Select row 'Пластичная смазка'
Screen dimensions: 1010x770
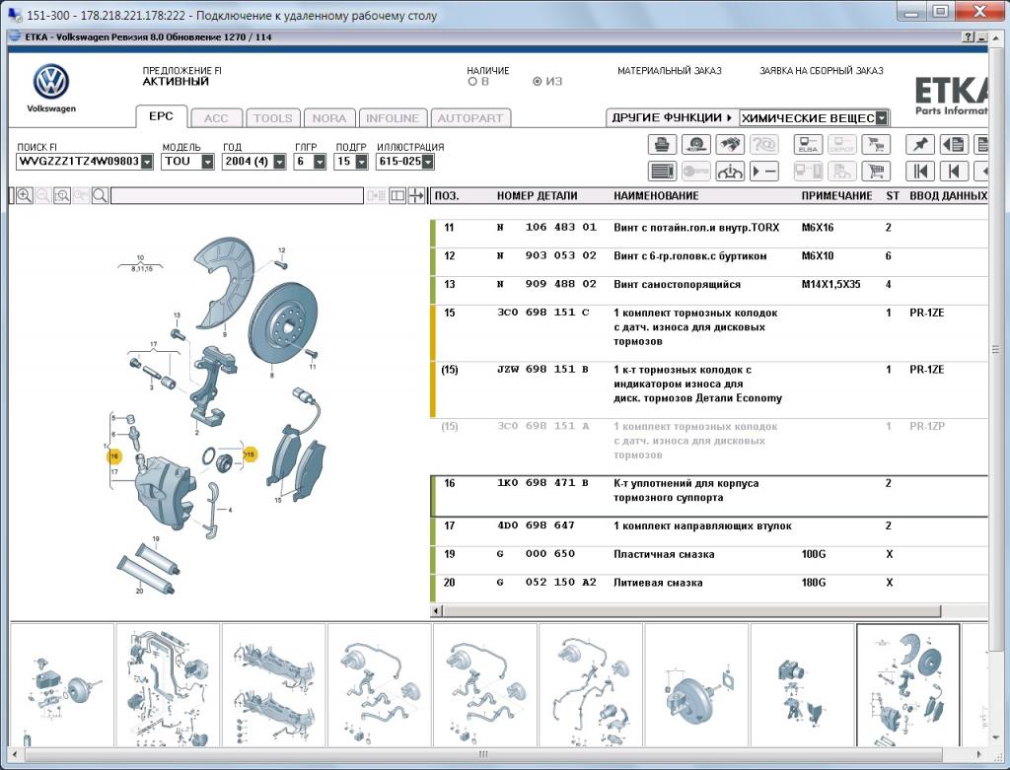pos(708,561)
